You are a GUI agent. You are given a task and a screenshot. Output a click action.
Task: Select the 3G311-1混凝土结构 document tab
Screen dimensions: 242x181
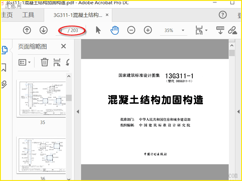pos(78,15)
